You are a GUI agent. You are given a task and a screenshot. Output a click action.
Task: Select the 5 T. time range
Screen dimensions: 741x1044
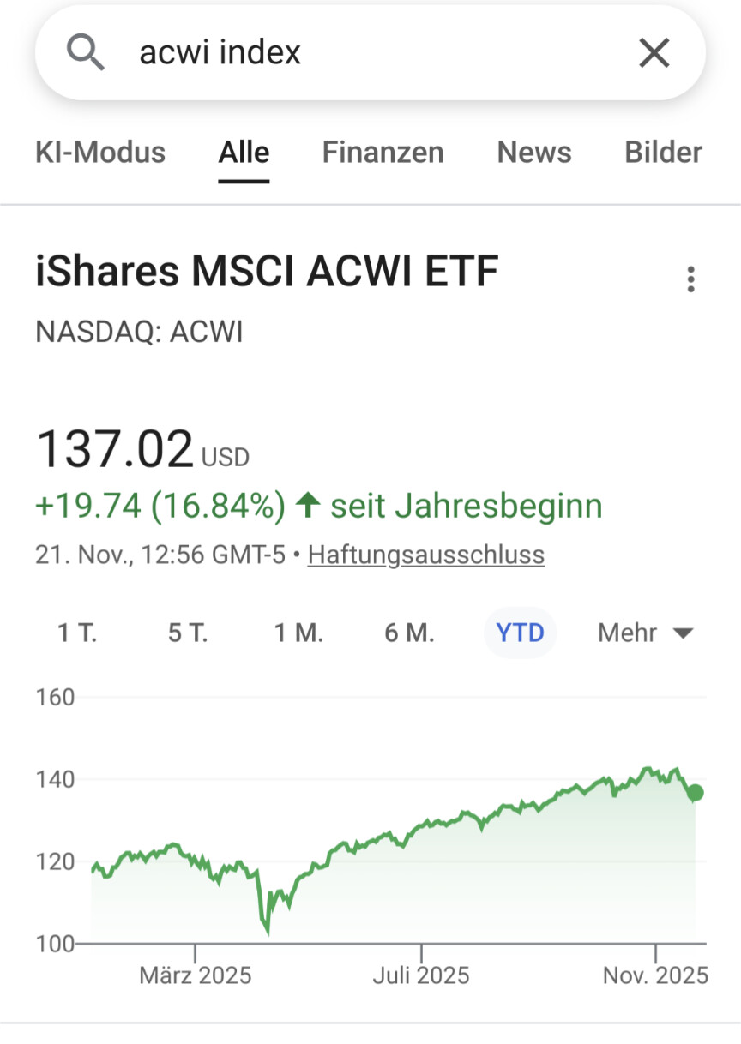point(188,633)
